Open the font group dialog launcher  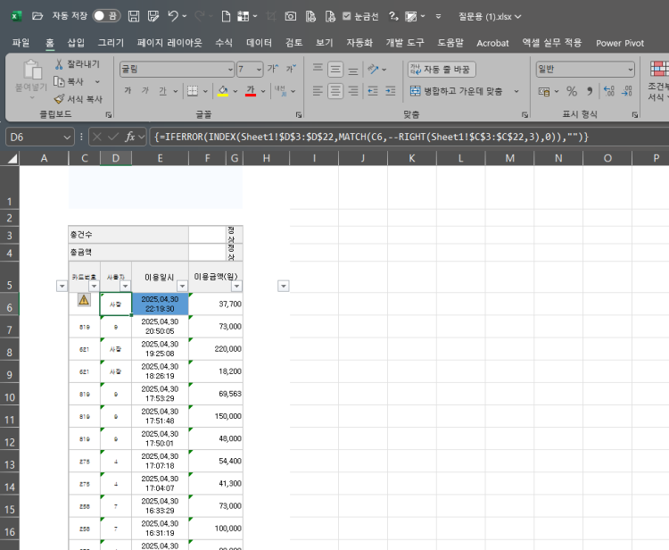[299, 114]
